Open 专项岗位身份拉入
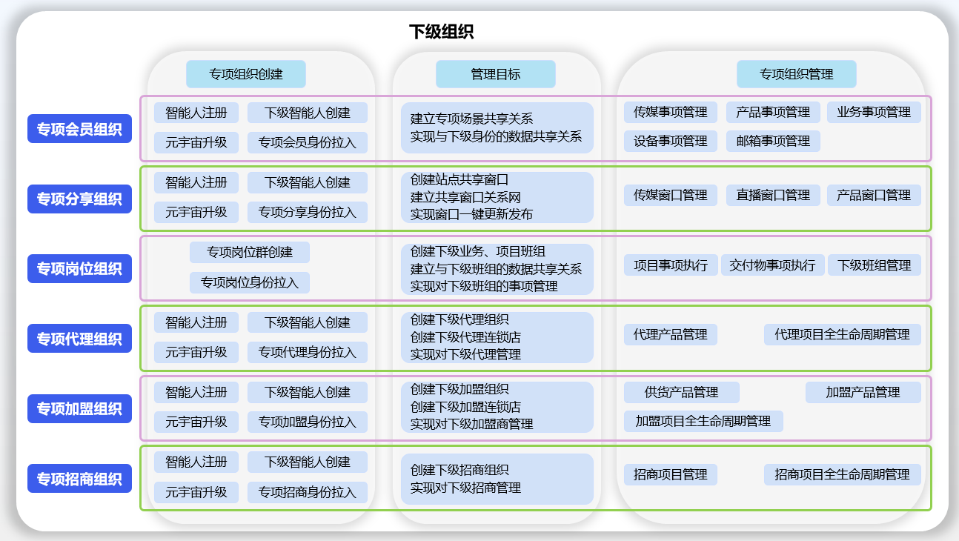 250,282
